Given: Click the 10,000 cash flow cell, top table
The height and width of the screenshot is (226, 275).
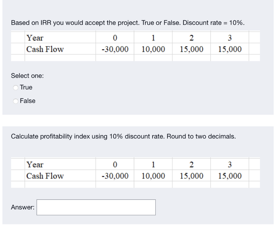Looking at the screenshot, I should tap(153, 49).
